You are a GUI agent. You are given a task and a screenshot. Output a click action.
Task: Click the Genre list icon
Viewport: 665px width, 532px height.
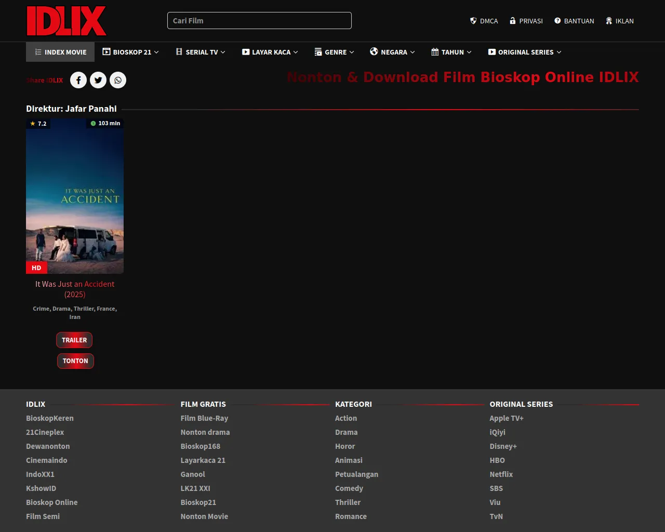(318, 52)
